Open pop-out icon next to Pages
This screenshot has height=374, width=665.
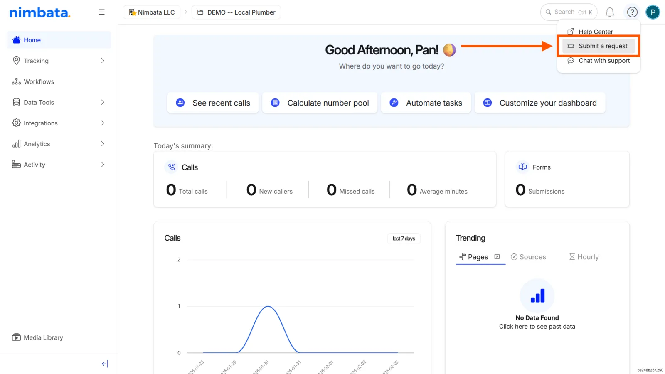coord(497,257)
